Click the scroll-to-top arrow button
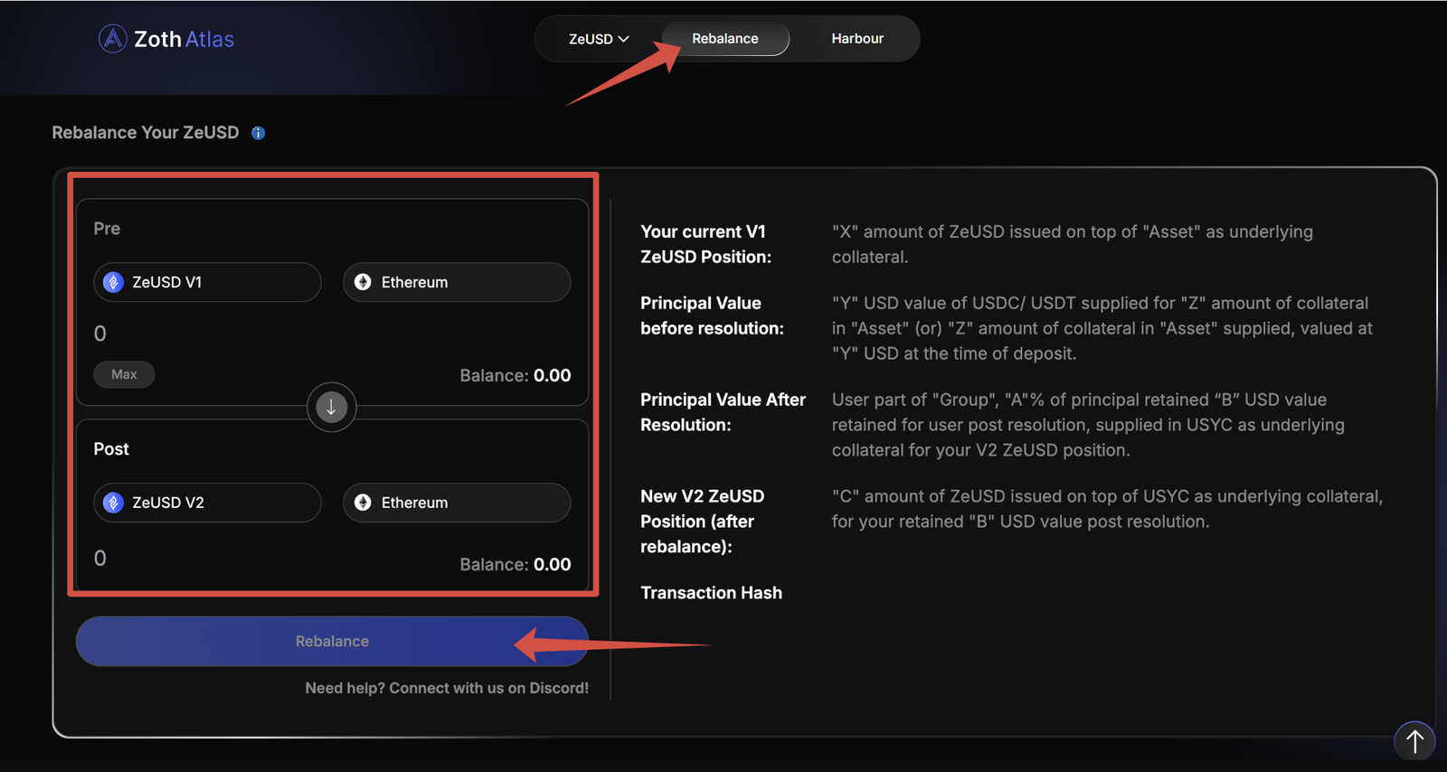 [1414, 741]
